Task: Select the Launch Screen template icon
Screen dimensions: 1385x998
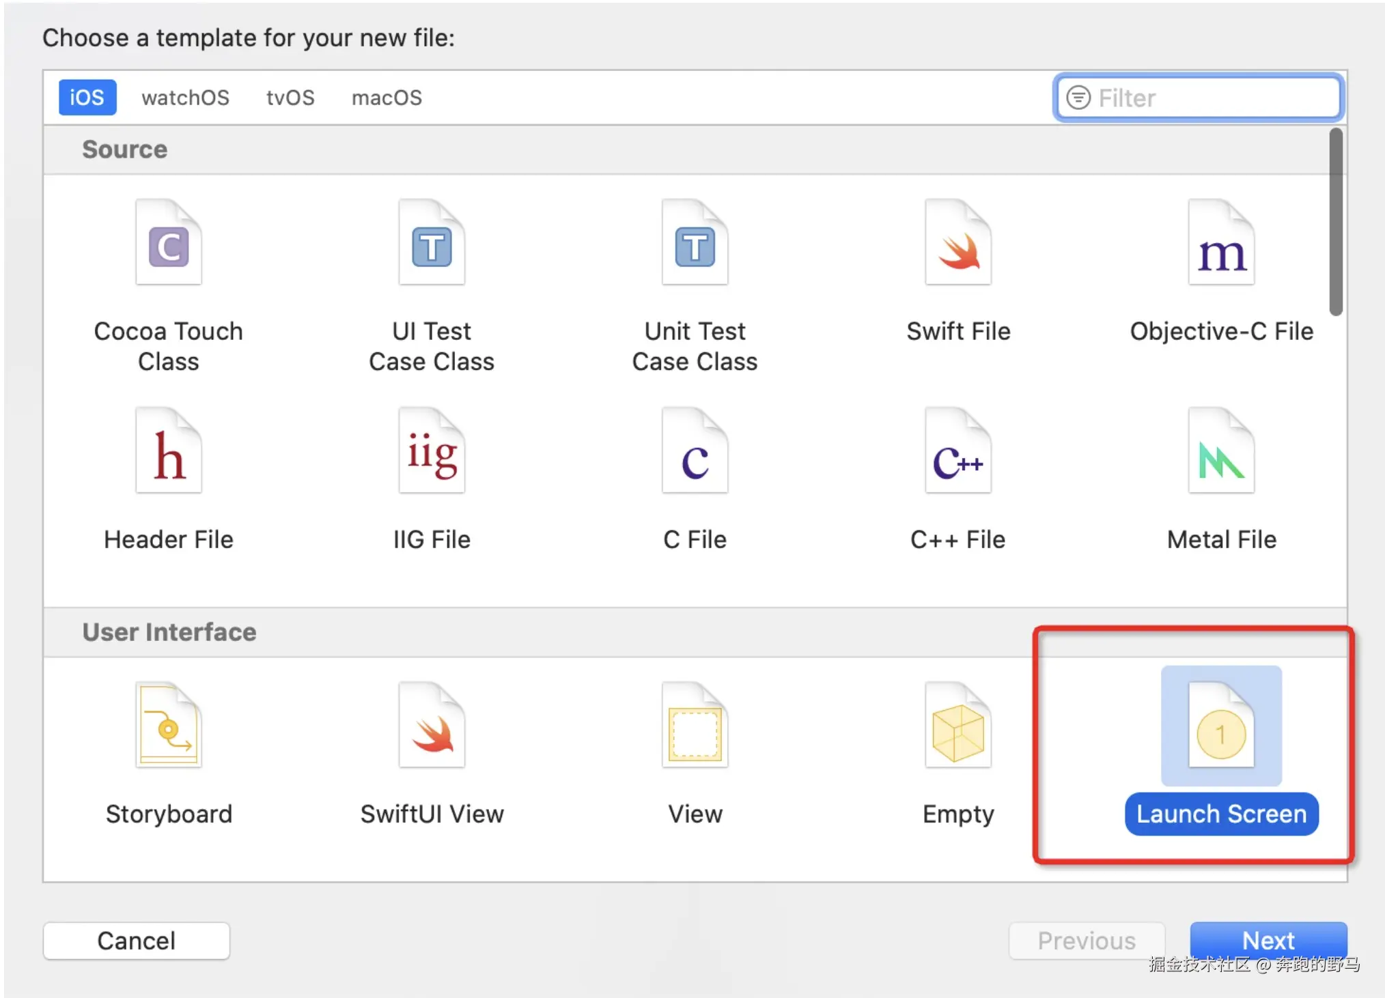Action: pyautogui.click(x=1221, y=725)
